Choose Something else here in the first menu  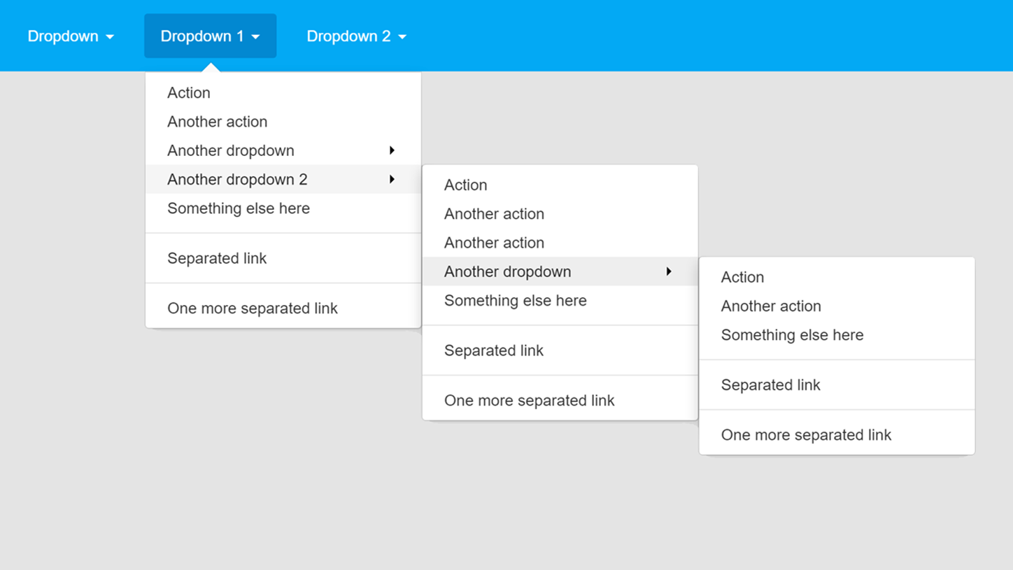click(x=239, y=208)
